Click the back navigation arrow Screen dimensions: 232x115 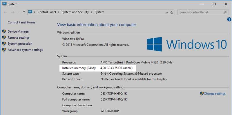(x=5, y=12)
